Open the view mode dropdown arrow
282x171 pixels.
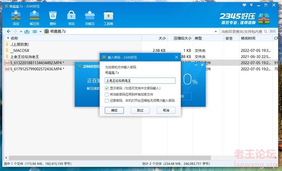coord(41,32)
